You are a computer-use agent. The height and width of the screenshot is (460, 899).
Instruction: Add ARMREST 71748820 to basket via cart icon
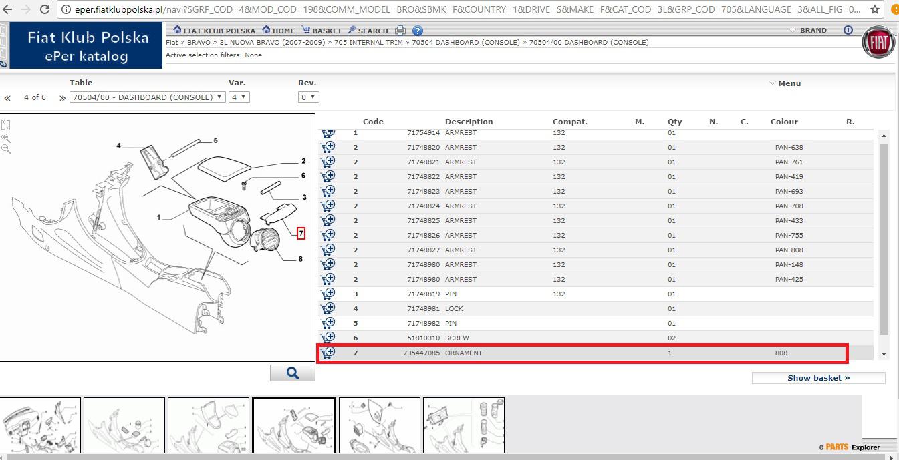[x=328, y=147]
